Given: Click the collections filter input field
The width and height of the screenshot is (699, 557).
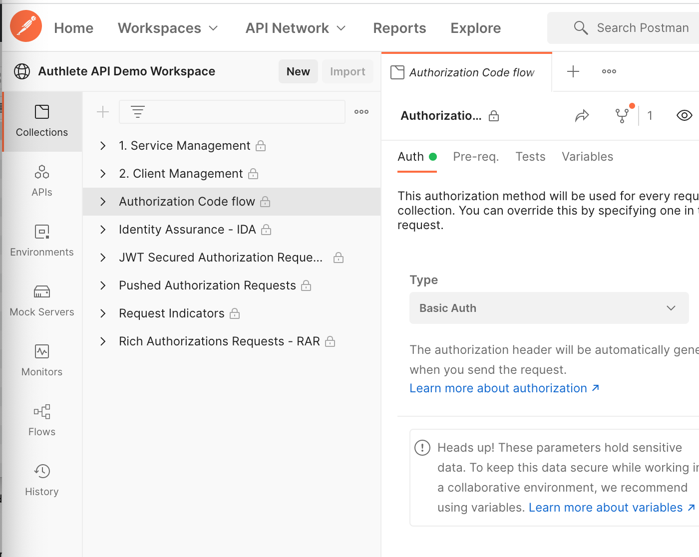Looking at the screenshot, I should tap(232, 112).
